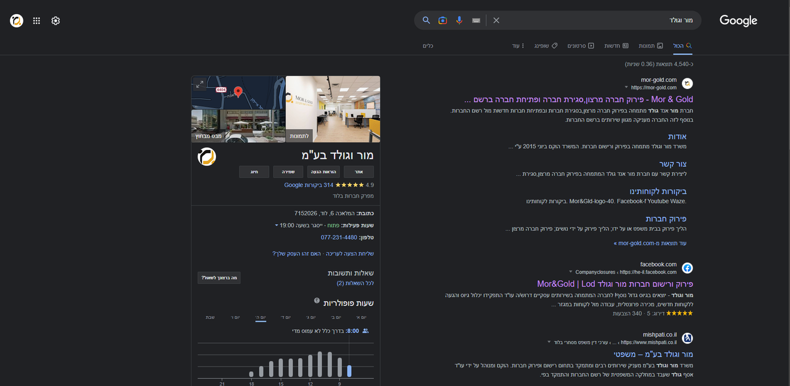The image size is (790, 386).
Task: Click the tallest popularity bar right of 12
Action: pos(320,364)
